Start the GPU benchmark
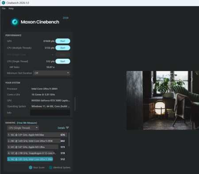Viewport: 199px width, 174px height. click(63, 41)
